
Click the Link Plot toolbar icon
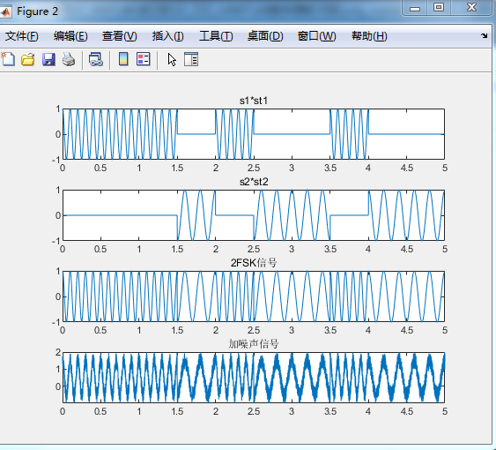(96, 59)
